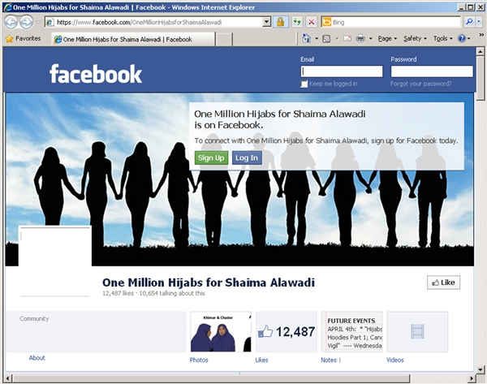Click the horizontal scrollbar right arrow
The height and width of the screenshot is (384, 487).
click(x=472, y=378)
